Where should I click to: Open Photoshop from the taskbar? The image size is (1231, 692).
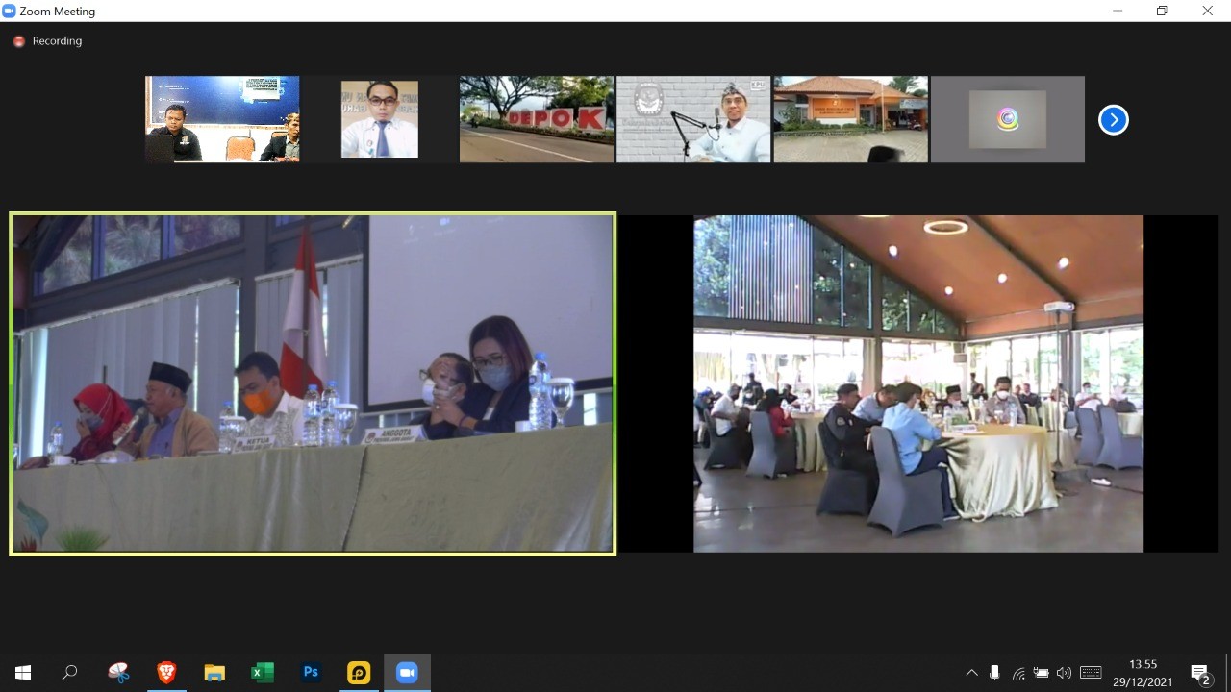pyautogui.click(x=311, y=673)
